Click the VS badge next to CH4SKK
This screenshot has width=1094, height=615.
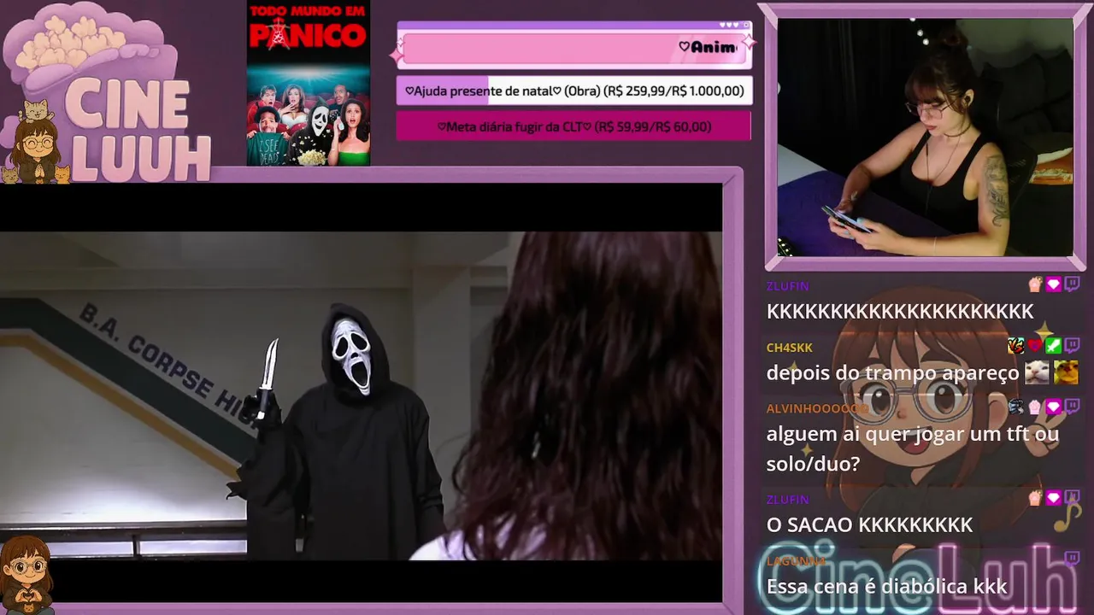pos(1016,346)
